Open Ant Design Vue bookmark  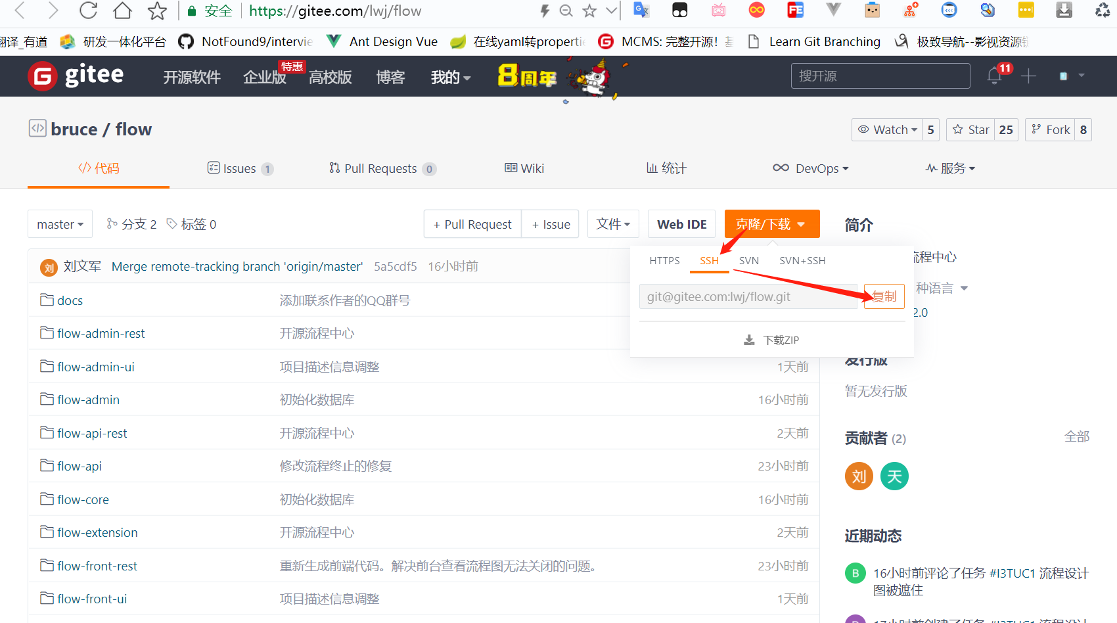382,41
